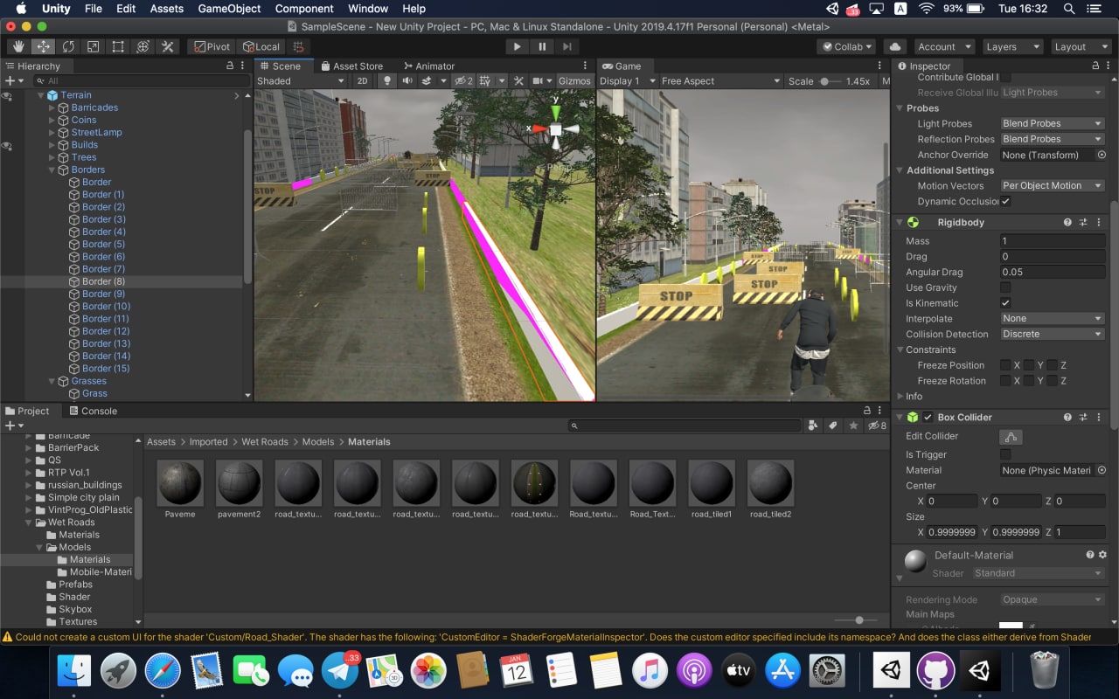Lock the Hierarchy panel

point(230,66)
